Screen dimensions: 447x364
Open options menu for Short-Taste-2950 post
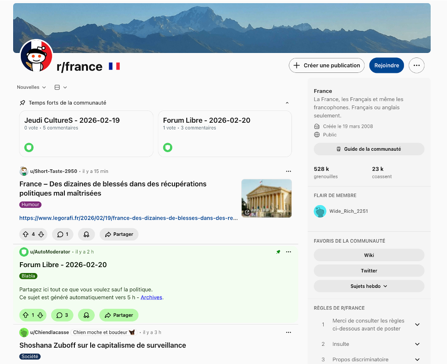click(x=288, y=171)
